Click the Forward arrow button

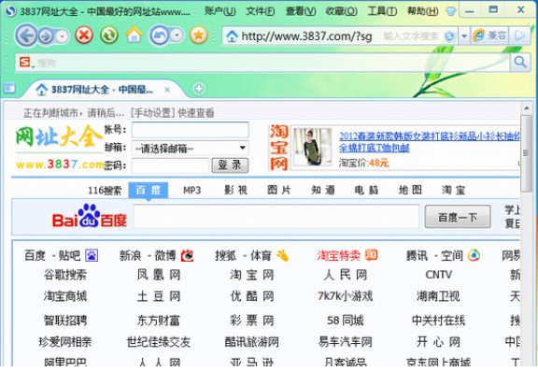coord(47,36)
